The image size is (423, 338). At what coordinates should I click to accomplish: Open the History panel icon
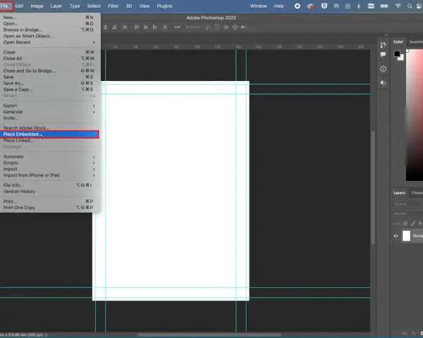pyautogui.click(x=383, y=44)
